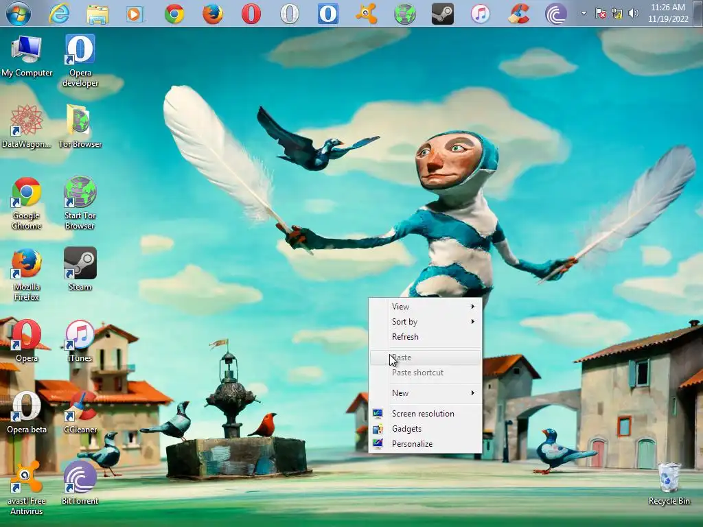
Task: Open Screen resolution from context menu
Action: (424, 414)
